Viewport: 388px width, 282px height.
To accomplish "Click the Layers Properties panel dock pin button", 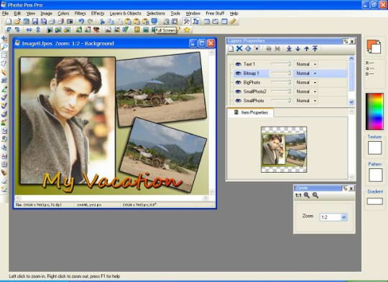I will point(346,41).
